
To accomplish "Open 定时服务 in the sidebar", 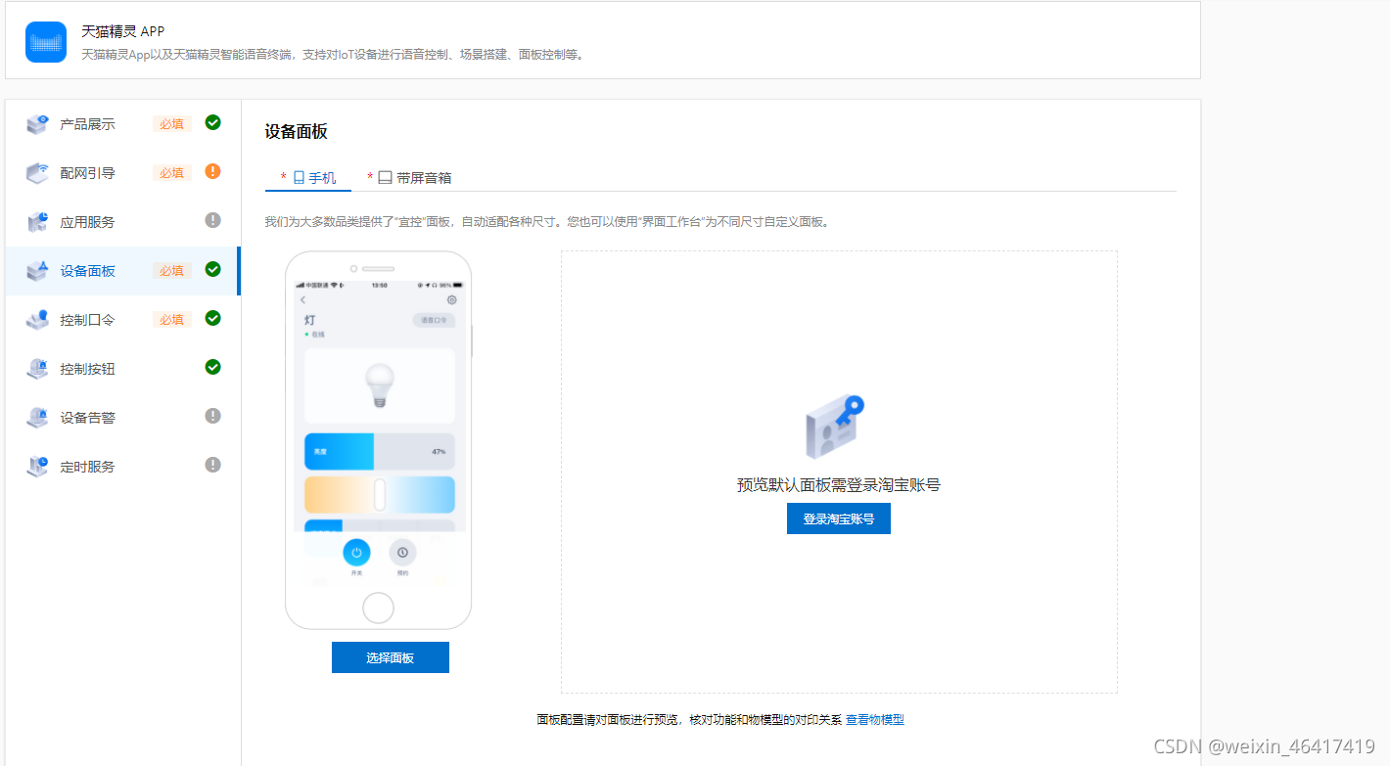I will click(x=122, y=467).
